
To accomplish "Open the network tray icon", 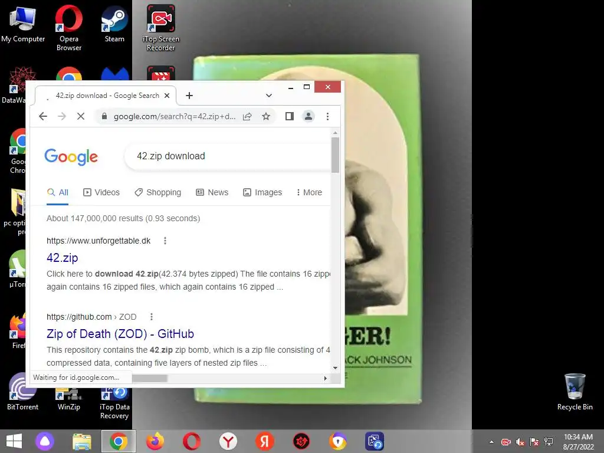I will (x=548, y=442).
